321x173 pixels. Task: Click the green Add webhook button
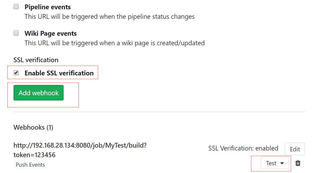point(39,93)
